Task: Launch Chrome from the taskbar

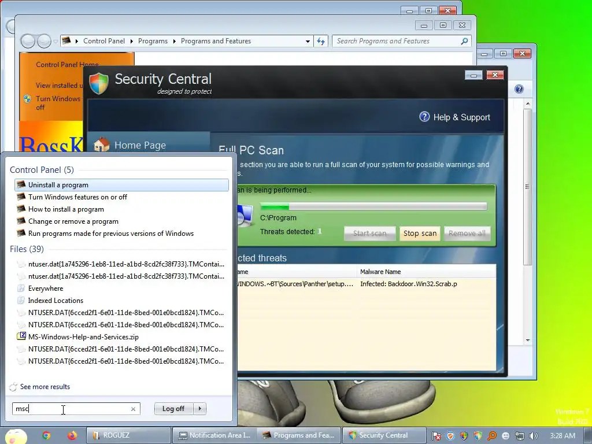Action: [46, 435]
